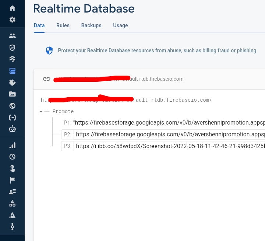Open Analytics bar chart dashboard icon
265x241 pixels.
(x=13, y=145)
